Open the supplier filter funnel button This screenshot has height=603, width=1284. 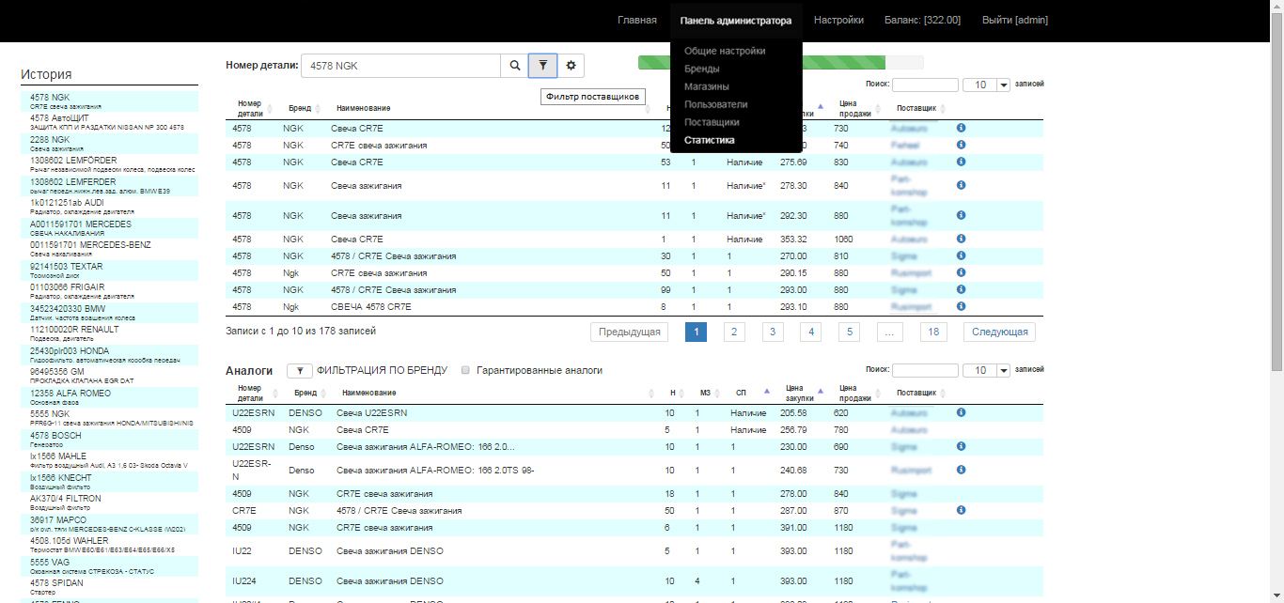(x=542, y=66)
